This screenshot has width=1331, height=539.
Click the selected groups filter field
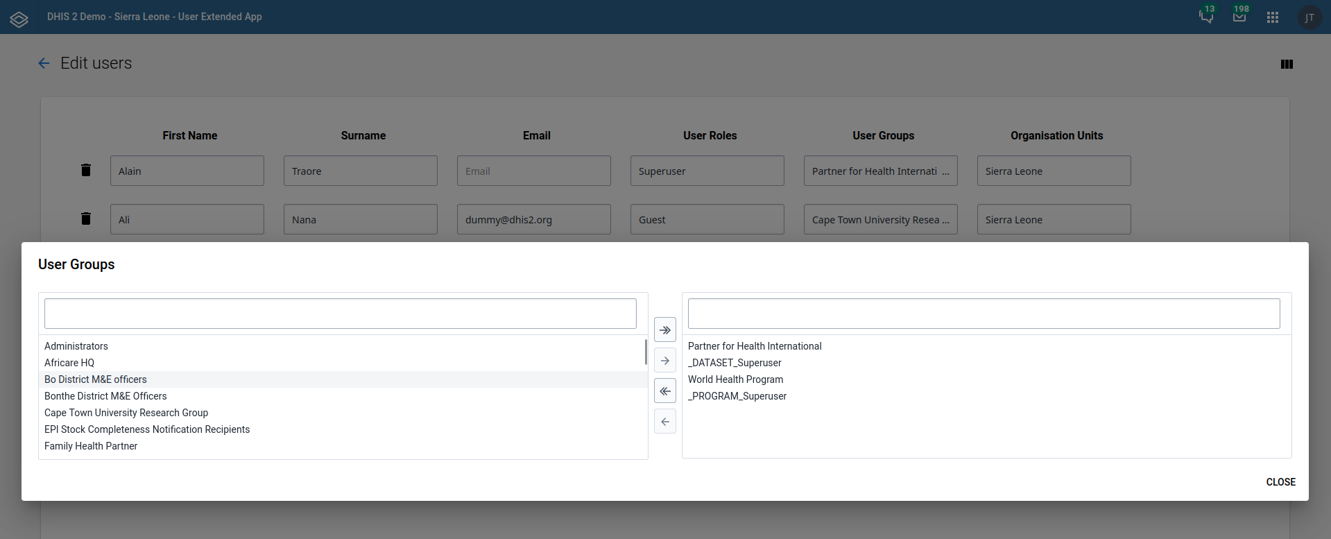pos(984,314)
